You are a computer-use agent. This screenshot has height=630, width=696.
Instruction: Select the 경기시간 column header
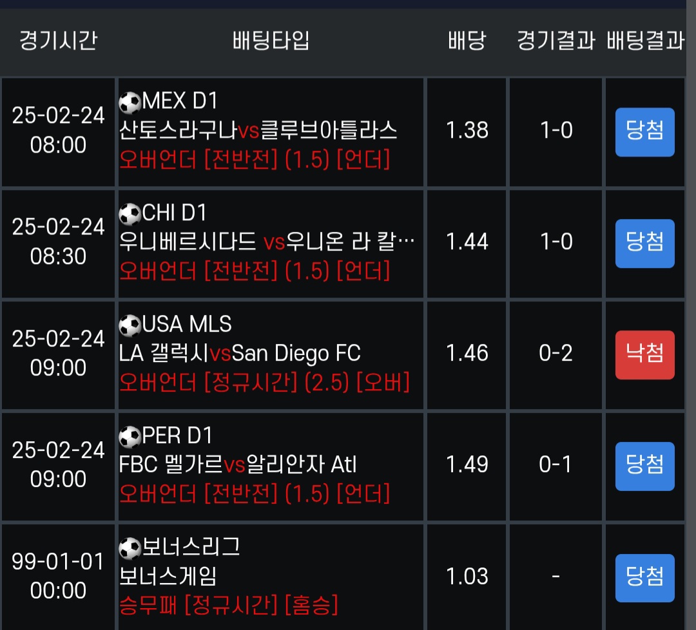click(x=58, y=41)
